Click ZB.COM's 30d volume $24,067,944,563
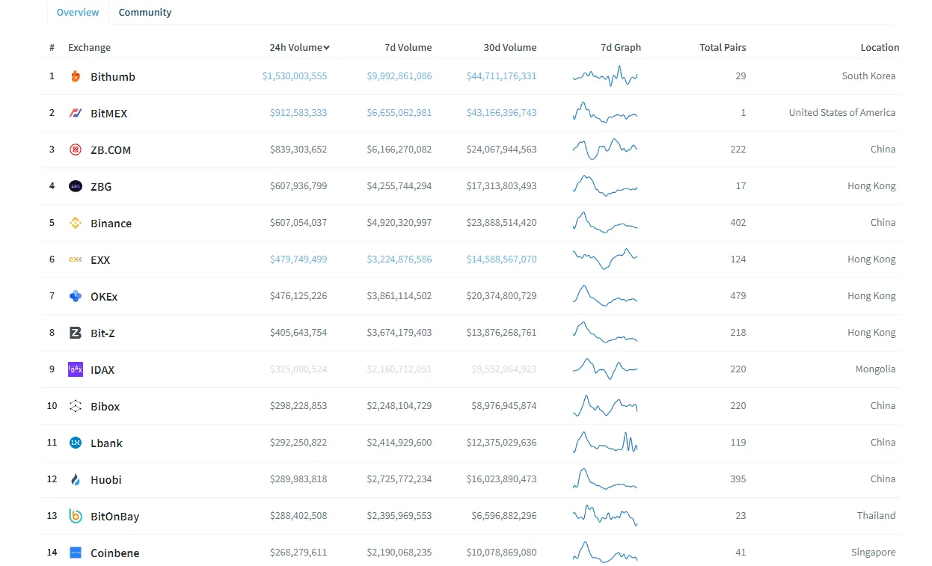The height and width of the screenshot is (566, 932). click(x=501, y=149)
